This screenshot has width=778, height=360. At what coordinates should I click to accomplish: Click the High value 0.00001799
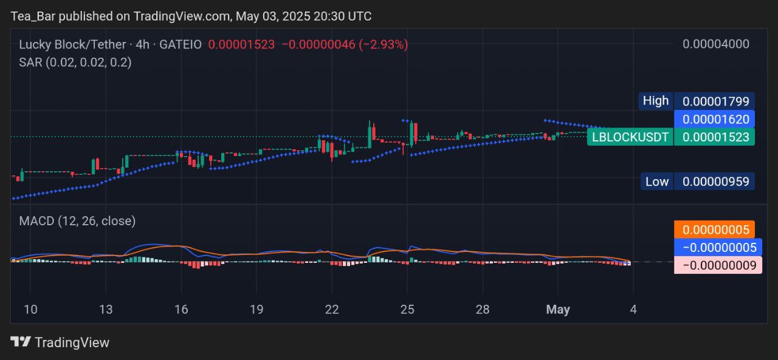click(x=715, y=101)
